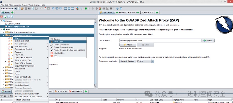Click the Spider icon in Attack submenu
This screenshot has height=103, width=233.
click(52, 39)
